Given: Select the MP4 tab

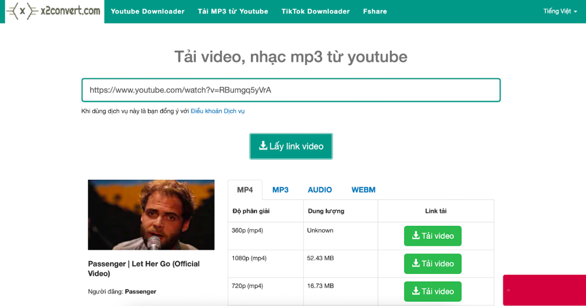Looking at the screenshot, I should pos(245,190).
